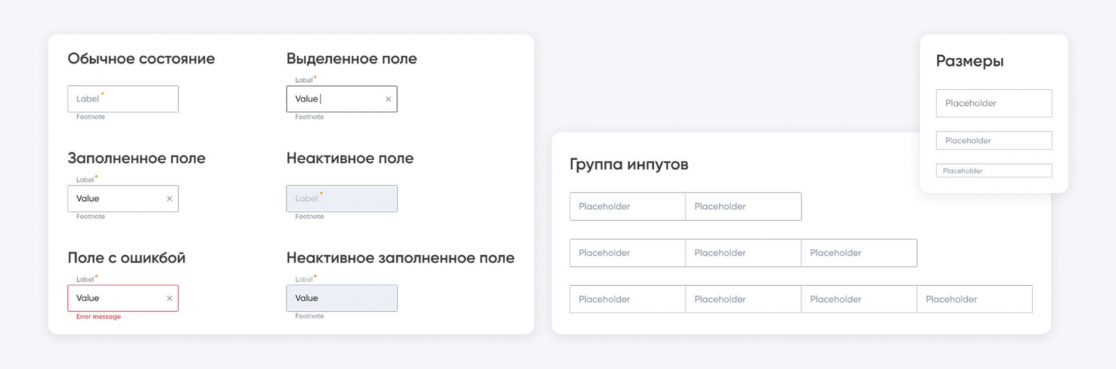
Task: Click the disabled filled Value field
Action: tap(342, 298)
